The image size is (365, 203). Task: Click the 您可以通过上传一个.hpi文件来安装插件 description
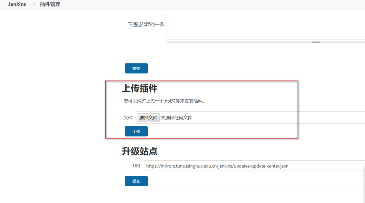tap(164, 101)
